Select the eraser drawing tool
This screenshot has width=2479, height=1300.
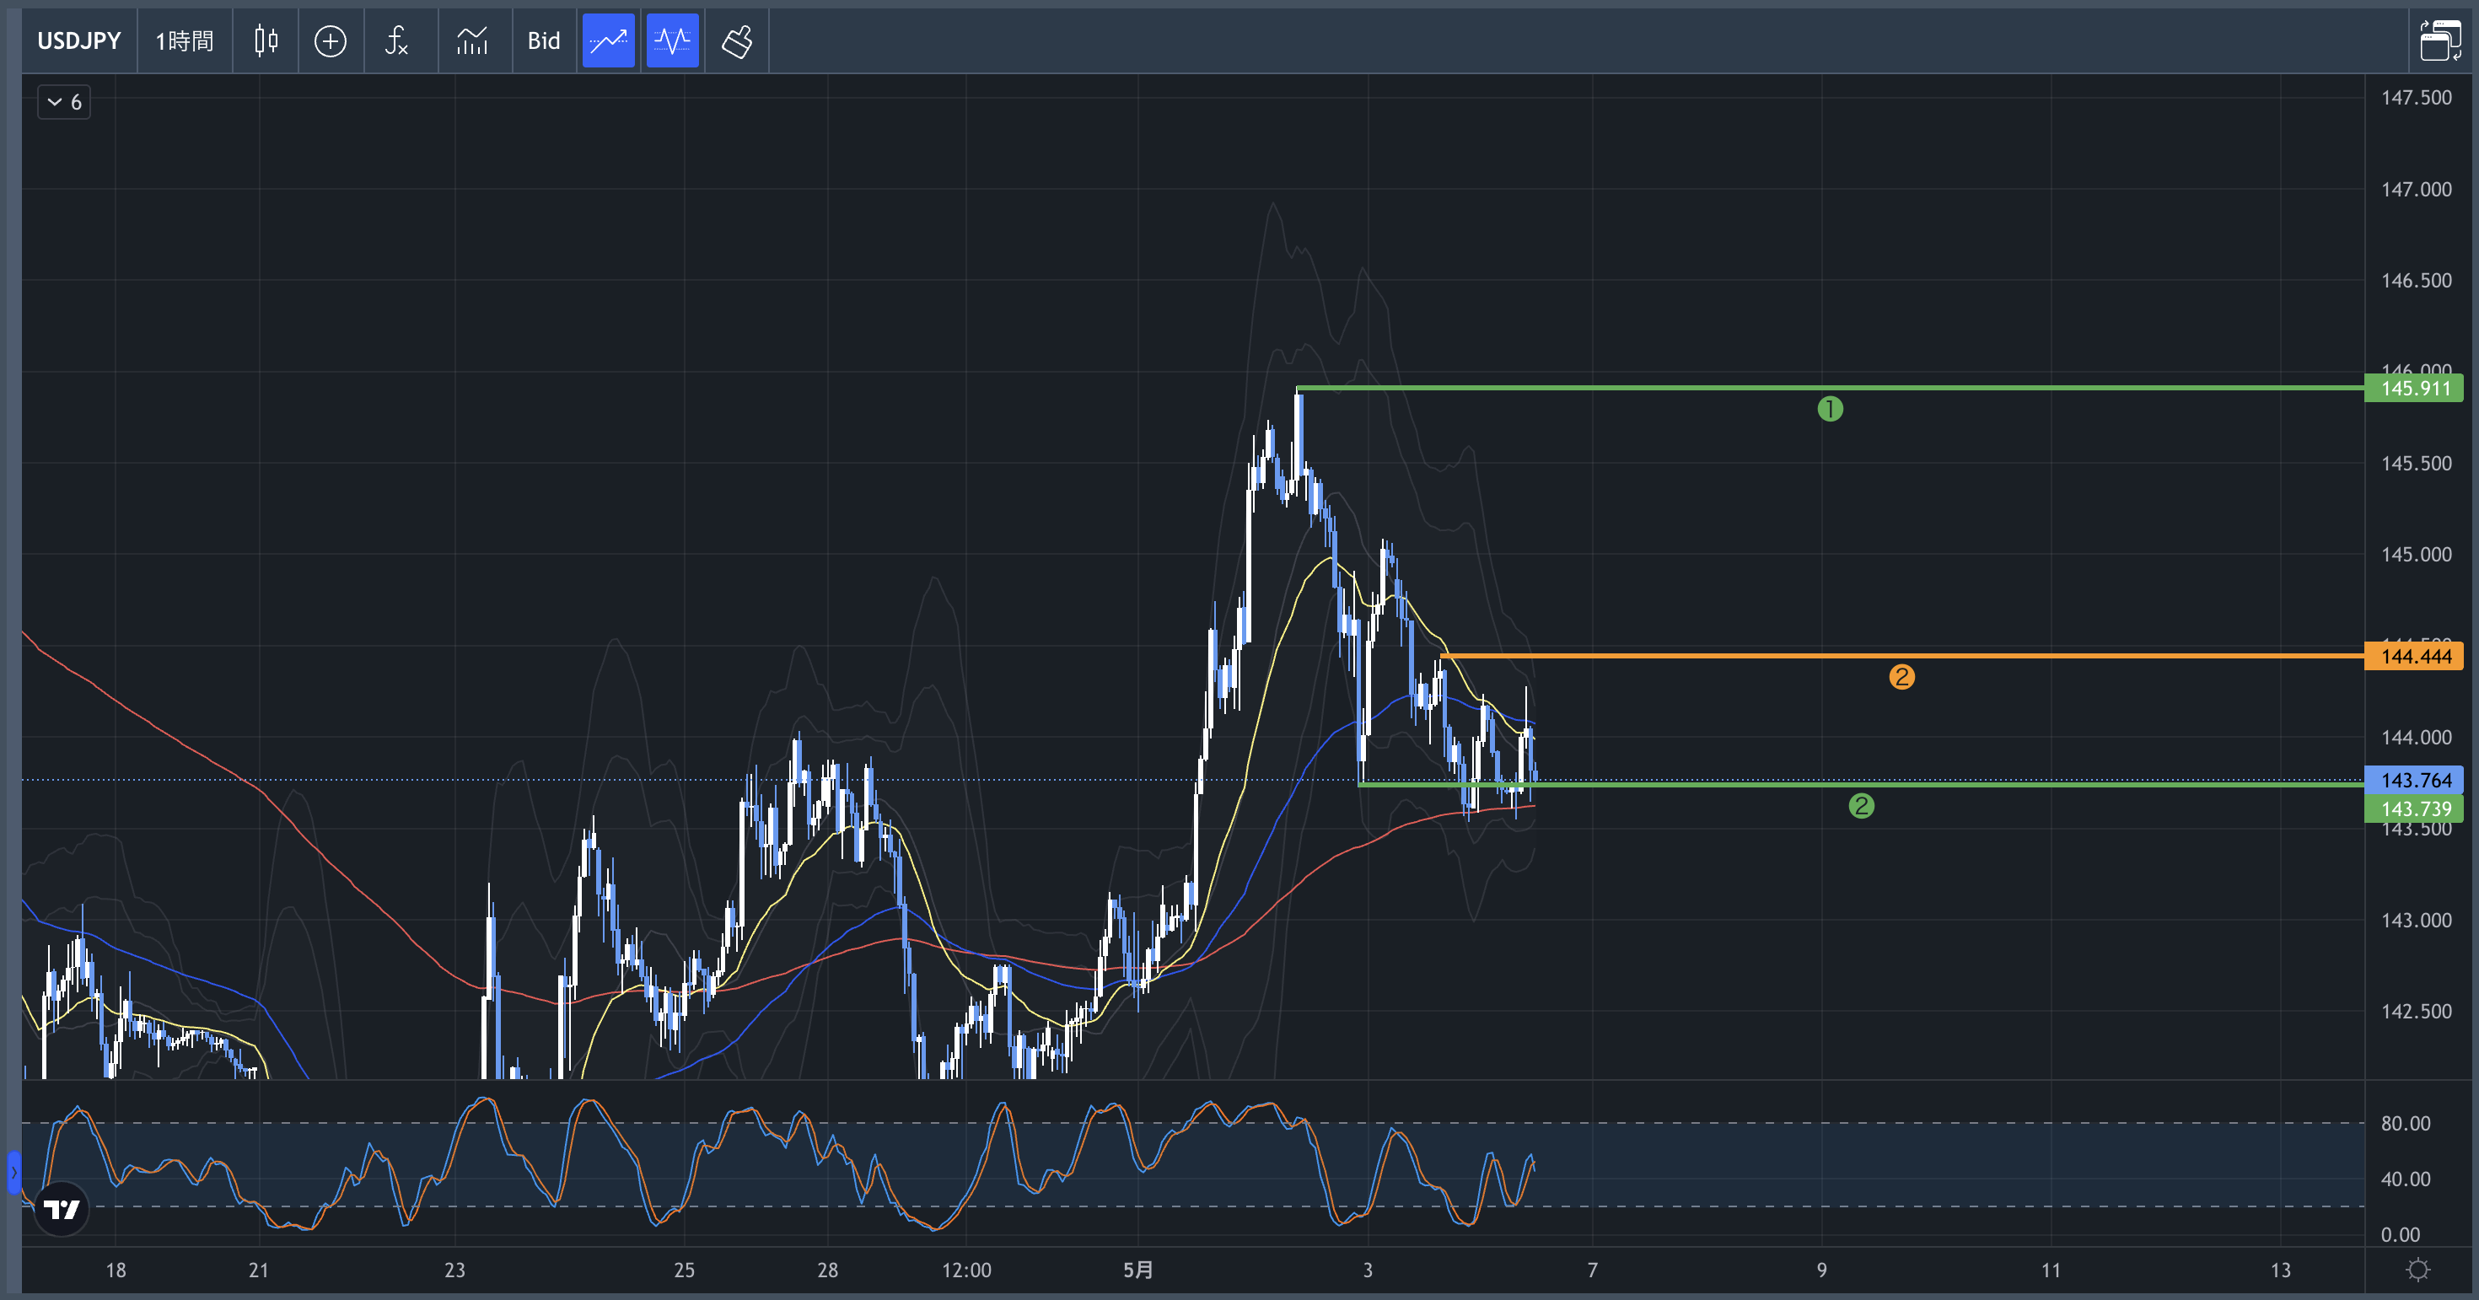(737, 41)
